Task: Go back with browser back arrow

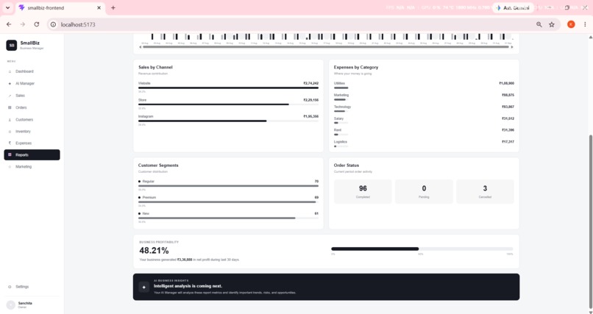Action: (9, 24)
